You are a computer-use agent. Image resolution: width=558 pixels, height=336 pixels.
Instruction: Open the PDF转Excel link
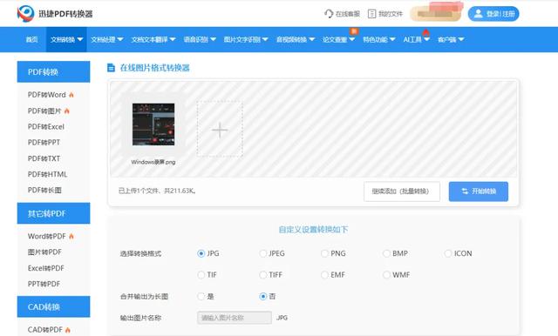tap(46, 126)
